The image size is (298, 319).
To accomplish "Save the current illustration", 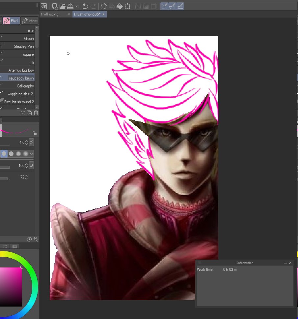I will coord(70,6).
